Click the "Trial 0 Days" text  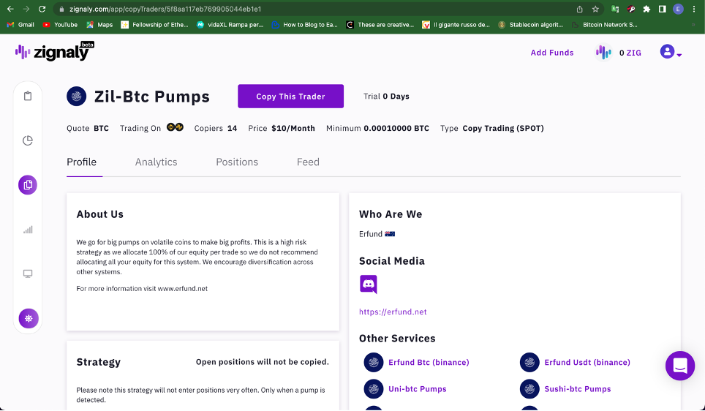(x=386, y=97)
